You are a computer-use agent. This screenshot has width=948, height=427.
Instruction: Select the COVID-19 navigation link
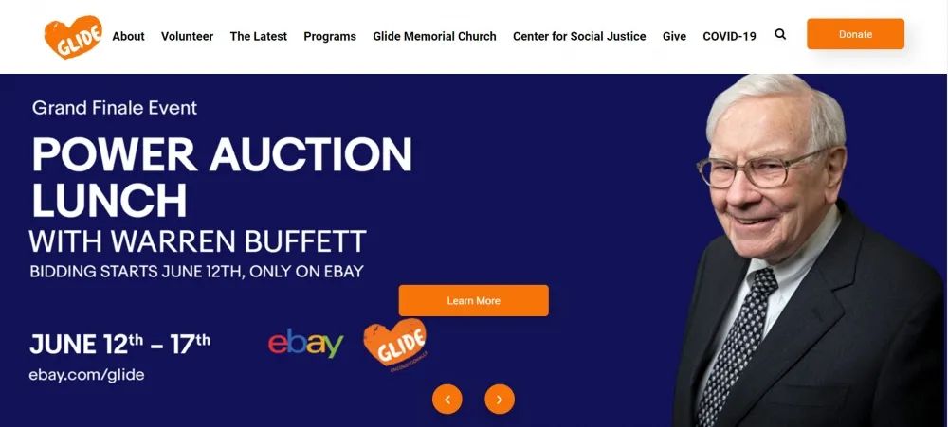click(x=729, y=36)
